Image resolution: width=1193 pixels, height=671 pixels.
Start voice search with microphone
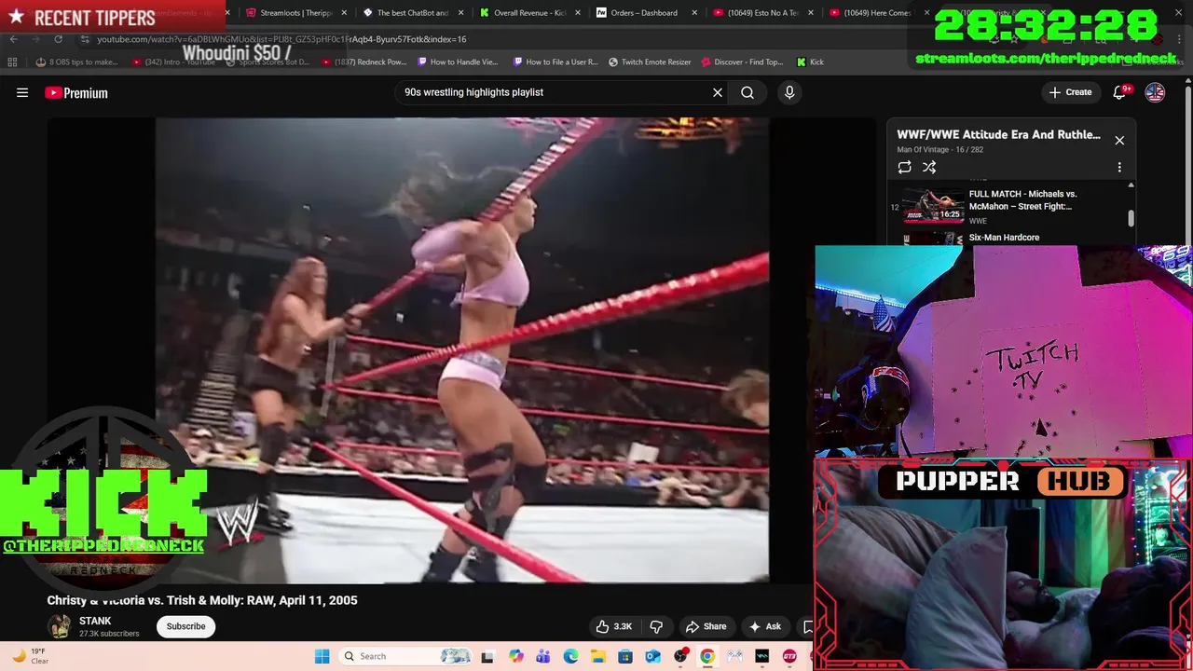(789, 92)
